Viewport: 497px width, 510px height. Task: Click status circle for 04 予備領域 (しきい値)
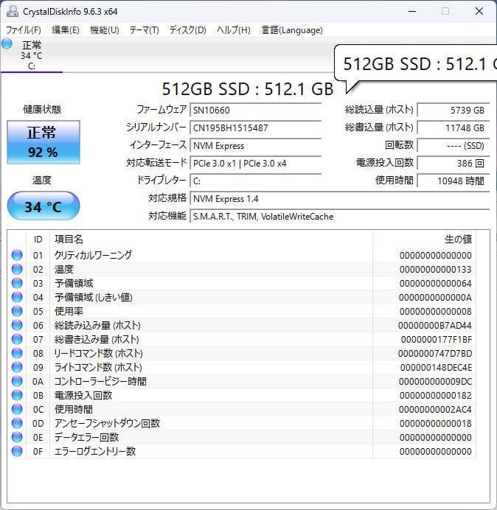pyautogui.click(x=17, y=297)
